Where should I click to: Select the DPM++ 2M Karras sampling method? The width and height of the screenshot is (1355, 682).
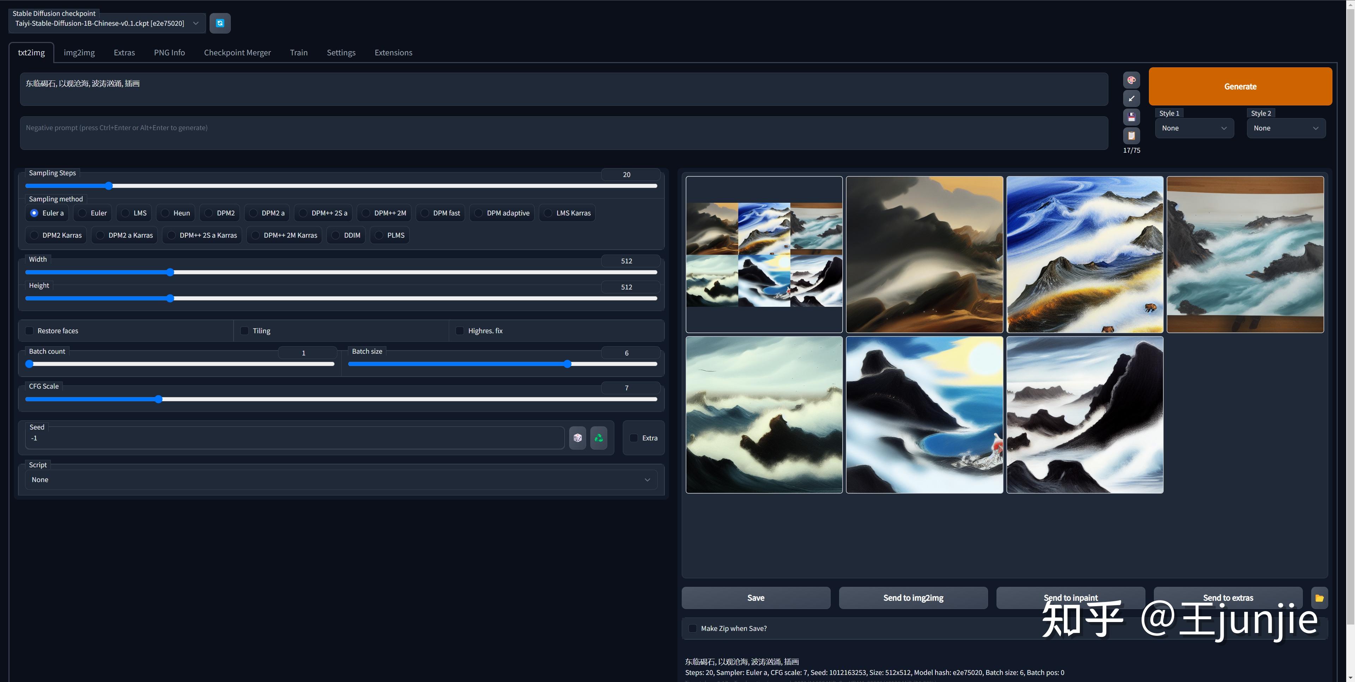(x=255, y=235)
